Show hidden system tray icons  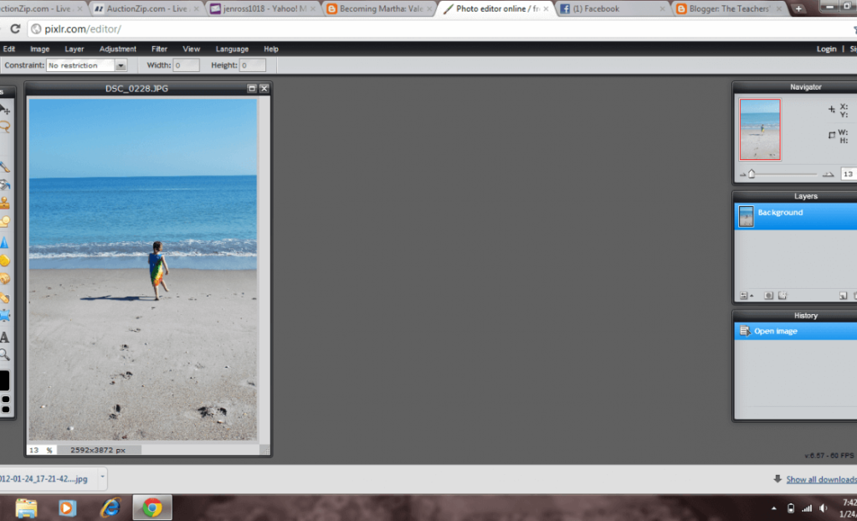[773, 508]
